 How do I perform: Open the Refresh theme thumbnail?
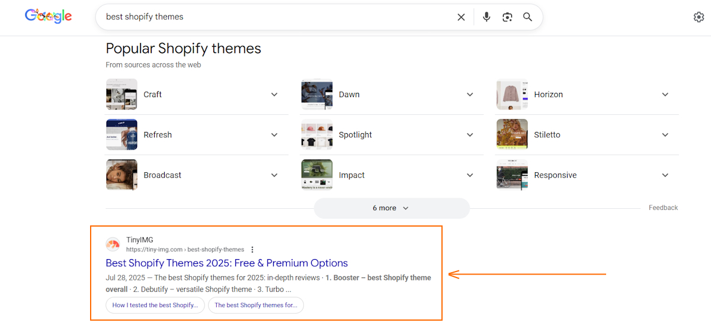click(121, 135)
